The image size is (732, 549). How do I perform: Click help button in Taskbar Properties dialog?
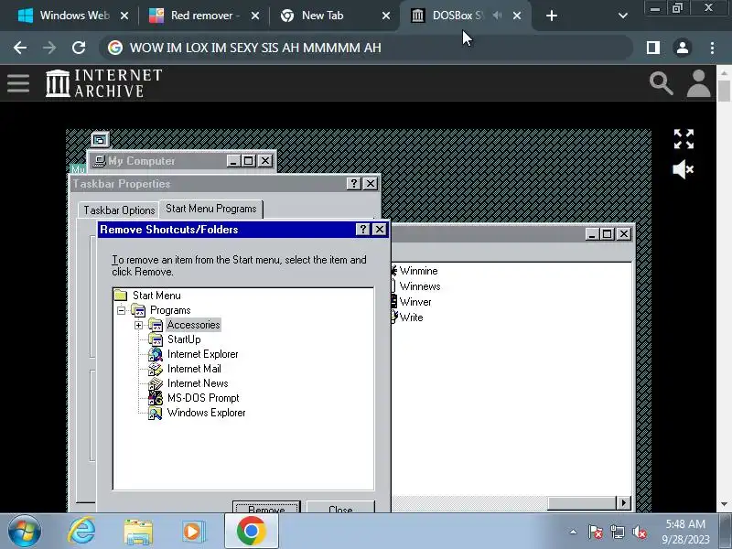354,184
